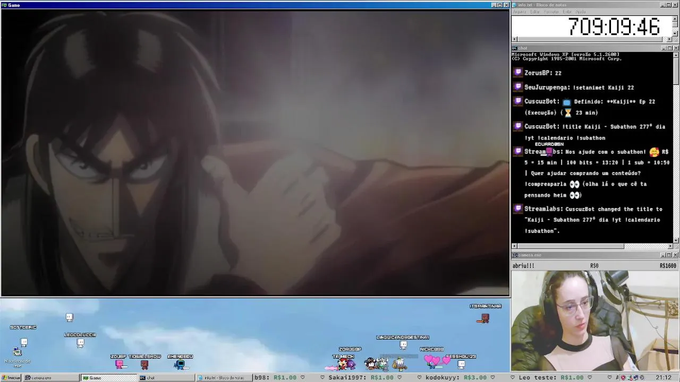This screenshot has width=680, height=382.
Task: Click the chat console title bar icon
Action: pos(515,48)
